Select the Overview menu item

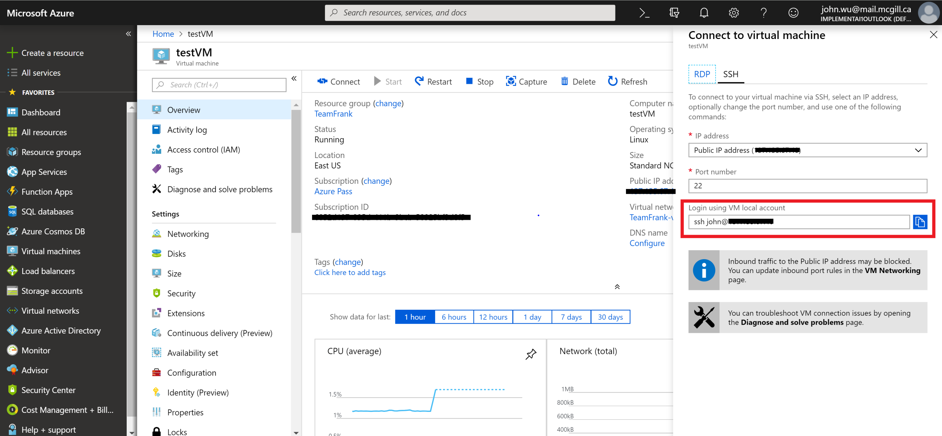tap(214, 110)
